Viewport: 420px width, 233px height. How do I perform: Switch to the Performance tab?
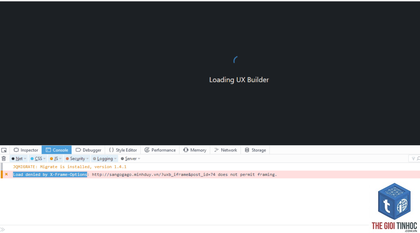pos(160,150)
